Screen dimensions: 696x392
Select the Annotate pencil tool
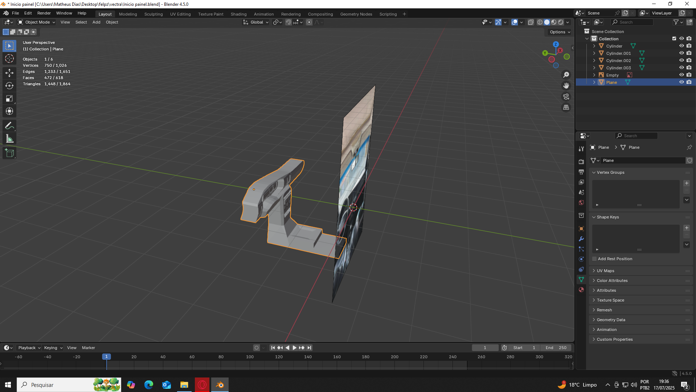(x=9, y=126)
